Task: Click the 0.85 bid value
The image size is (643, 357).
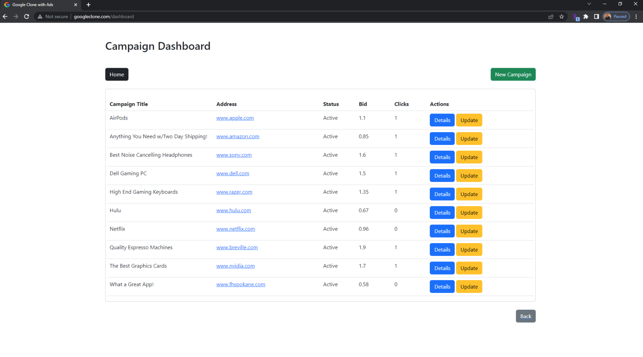Action: point(364,137)
